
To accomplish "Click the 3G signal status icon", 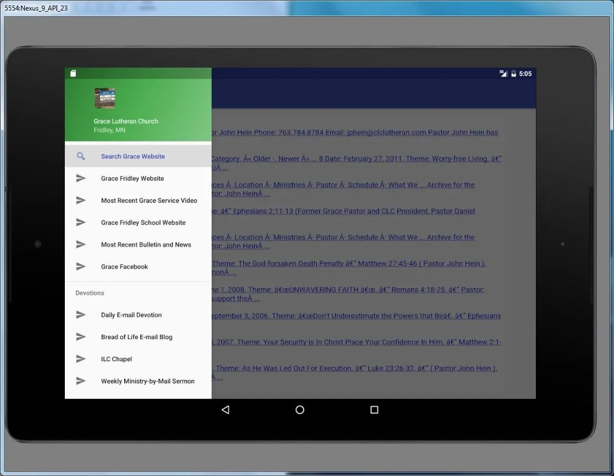I will click(503, 73).
